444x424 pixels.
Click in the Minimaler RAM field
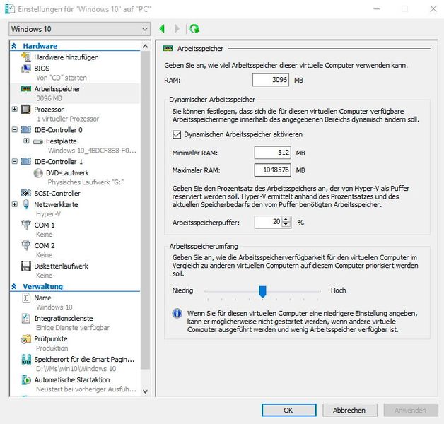(272, 153)
